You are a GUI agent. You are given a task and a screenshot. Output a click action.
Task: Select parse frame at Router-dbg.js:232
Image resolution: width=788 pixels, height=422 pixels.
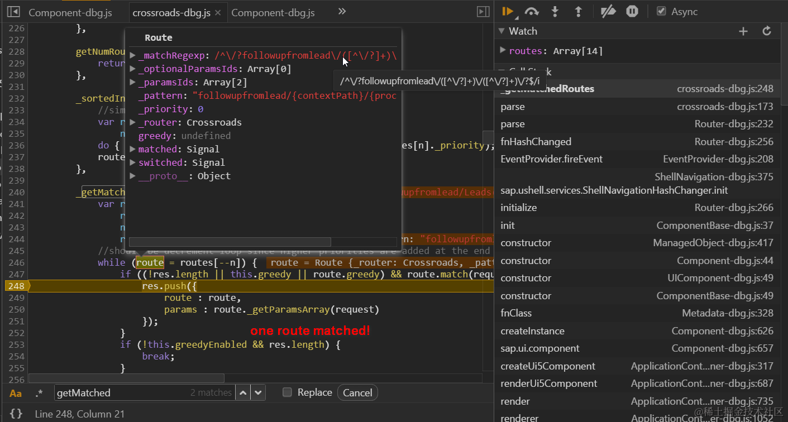pos(637,124)
